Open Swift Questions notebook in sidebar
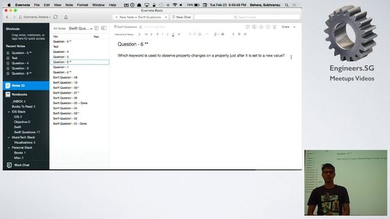This screenshot has width=390, height=219. click(27, 133)
